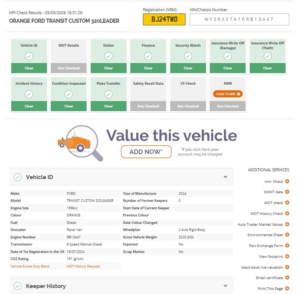Open the Condition Inspected result tile
The height and width of the screenshot is (294, 299).
(69, 94)
